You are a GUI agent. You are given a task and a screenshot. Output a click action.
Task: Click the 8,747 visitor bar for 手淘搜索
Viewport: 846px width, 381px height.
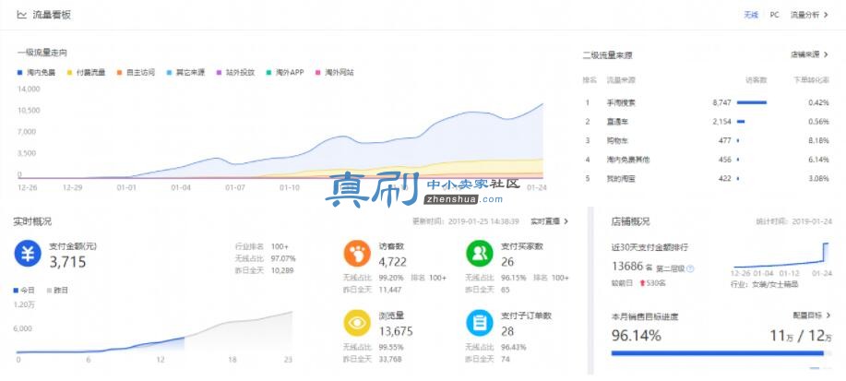pos(752,102)
